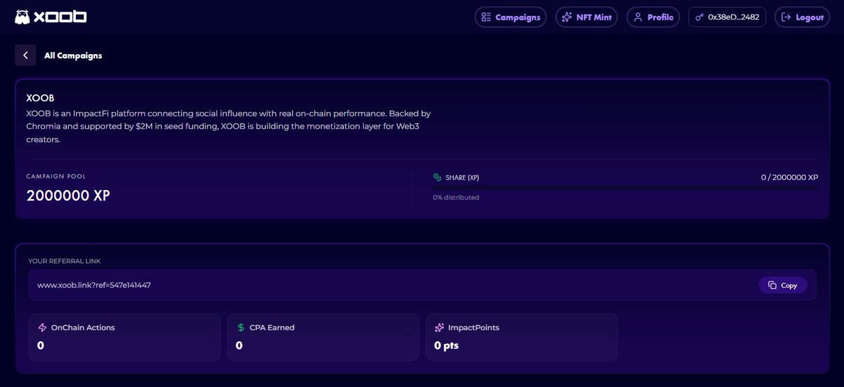
Task: Select the CPA Earned stat card
Action: 323,337
